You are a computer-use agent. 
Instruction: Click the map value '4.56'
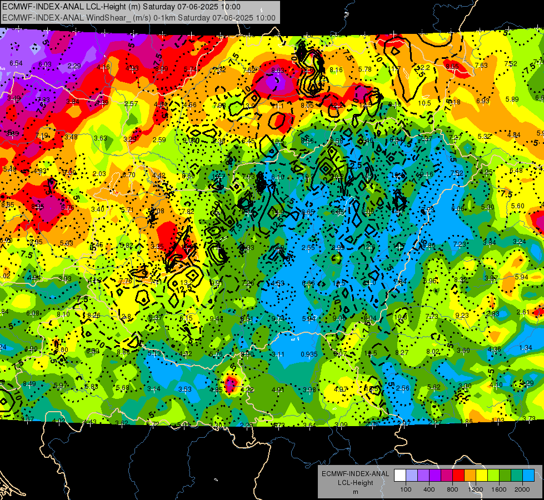coord(189,105)
